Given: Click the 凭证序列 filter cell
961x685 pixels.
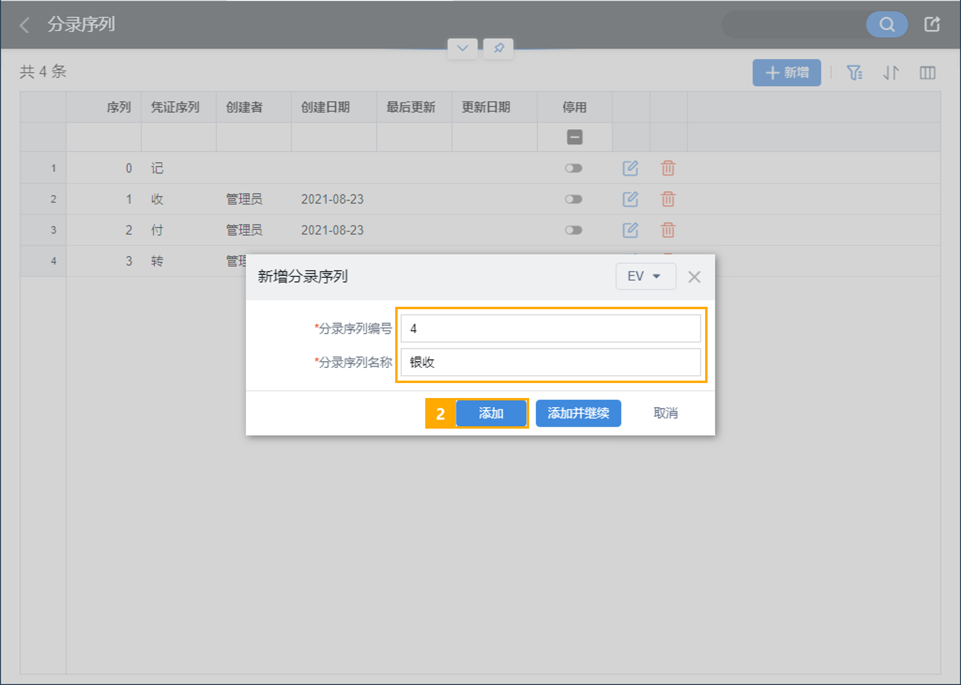Looking at the screenshot, I should point(179,137).
